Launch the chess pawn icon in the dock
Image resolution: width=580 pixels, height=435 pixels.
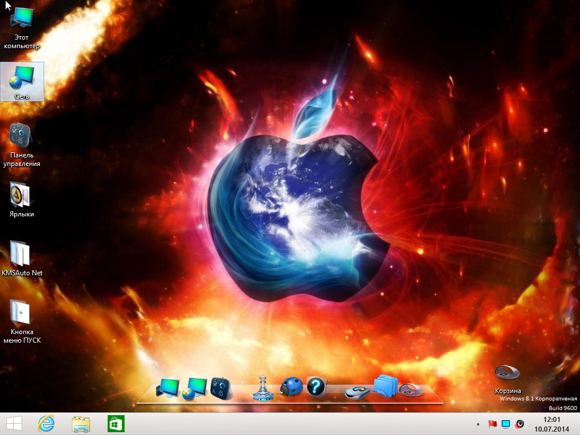pos(263,388)
